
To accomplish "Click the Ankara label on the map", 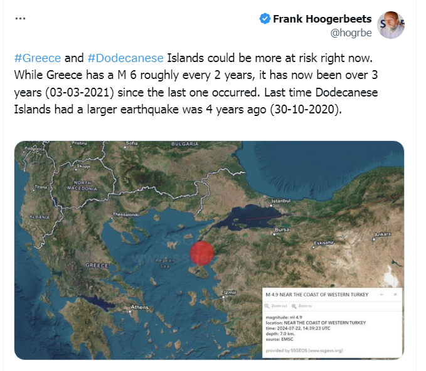I will pos(382,234).
